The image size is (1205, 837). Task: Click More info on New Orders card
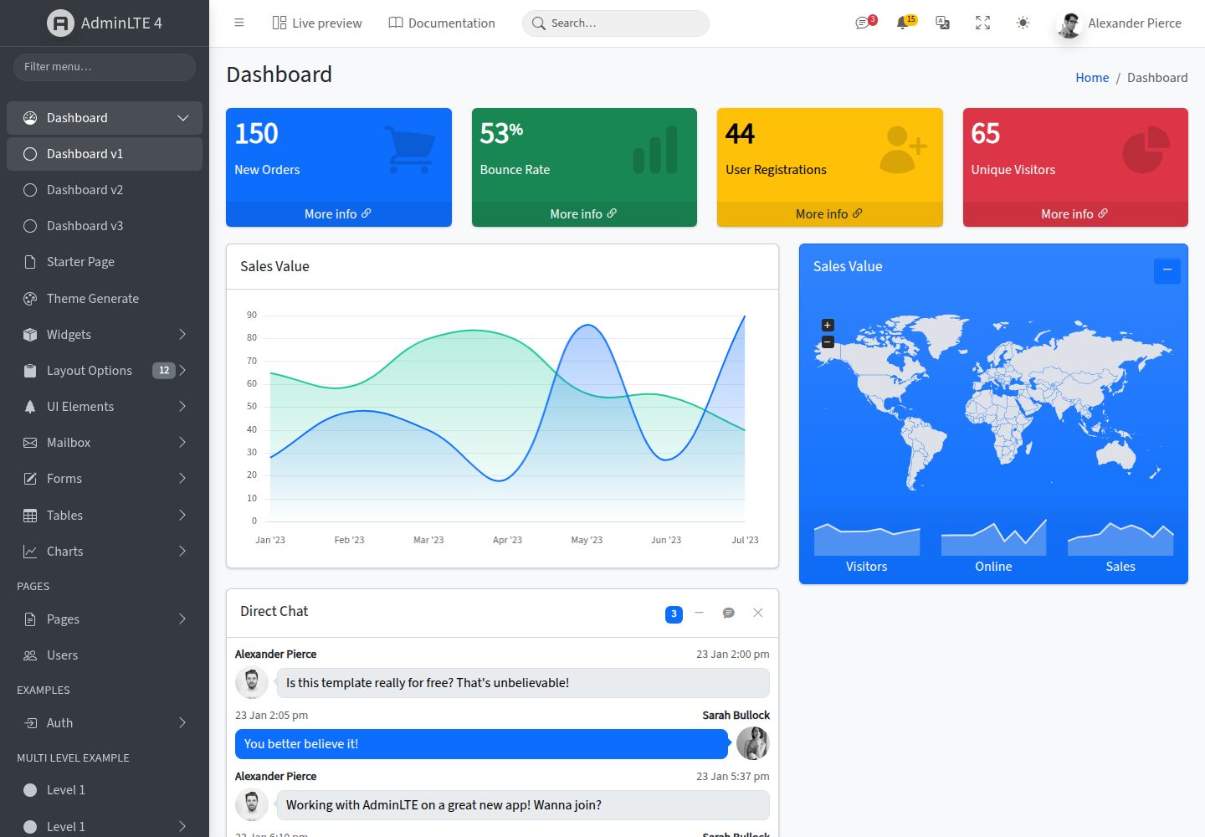[x=338, y=213]
